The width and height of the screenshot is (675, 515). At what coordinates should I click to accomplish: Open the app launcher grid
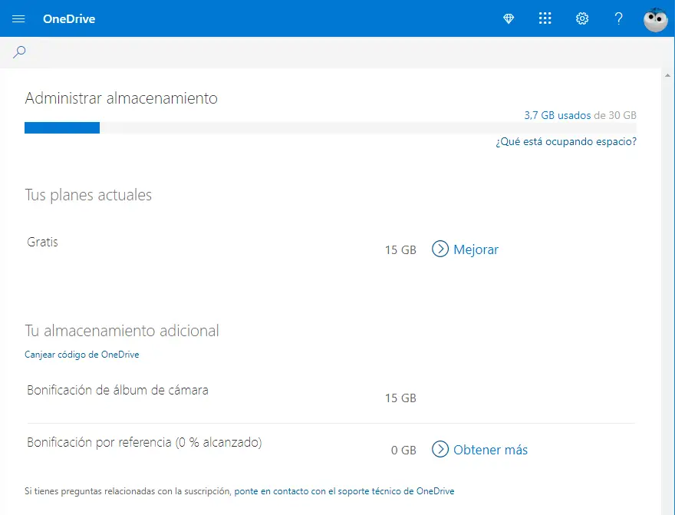(x=545, y=18)
